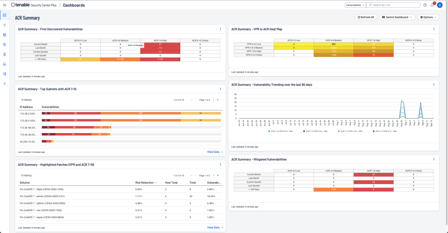448x233 pixels.
Task: Toggle ACR 7-10 VPR 9-10 legend series
Action: click(x=384, y=131)
